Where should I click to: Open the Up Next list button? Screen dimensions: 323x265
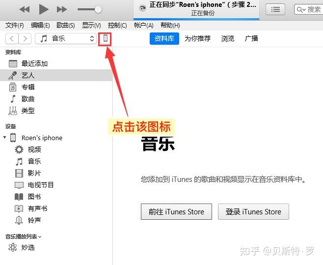tap(275, 9)
